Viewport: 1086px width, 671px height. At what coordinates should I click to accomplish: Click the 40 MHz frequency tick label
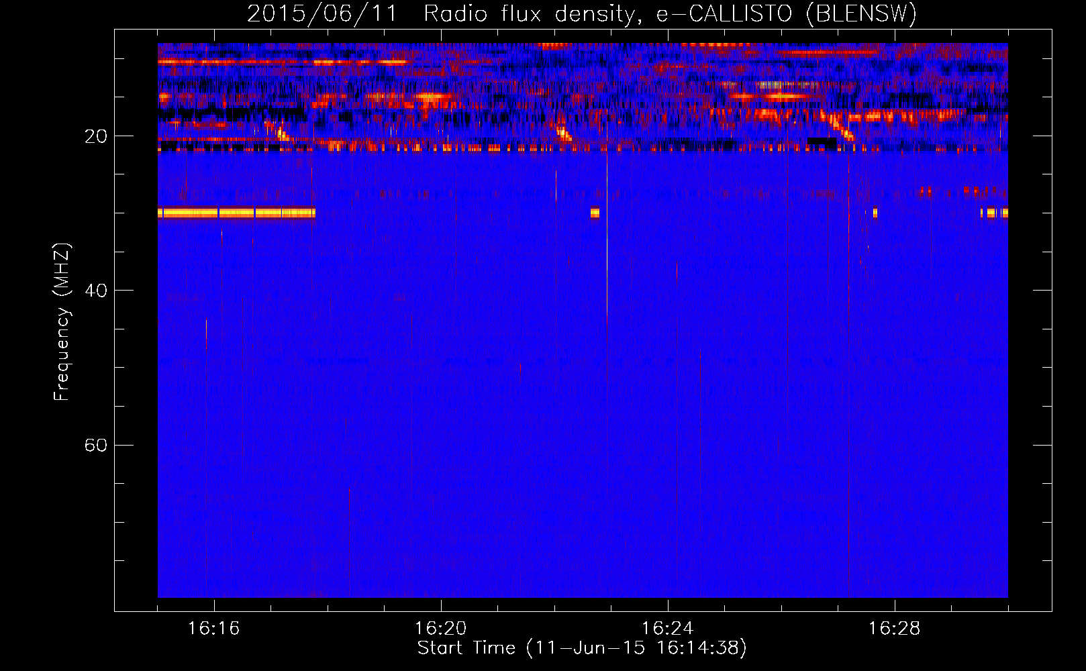coord(96,291)
